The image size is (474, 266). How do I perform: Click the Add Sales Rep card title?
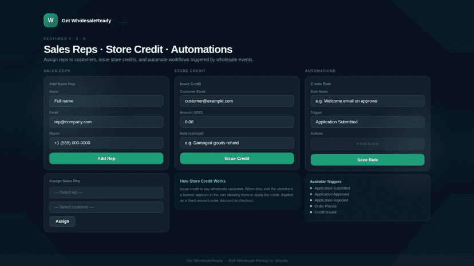click(62, 84)
